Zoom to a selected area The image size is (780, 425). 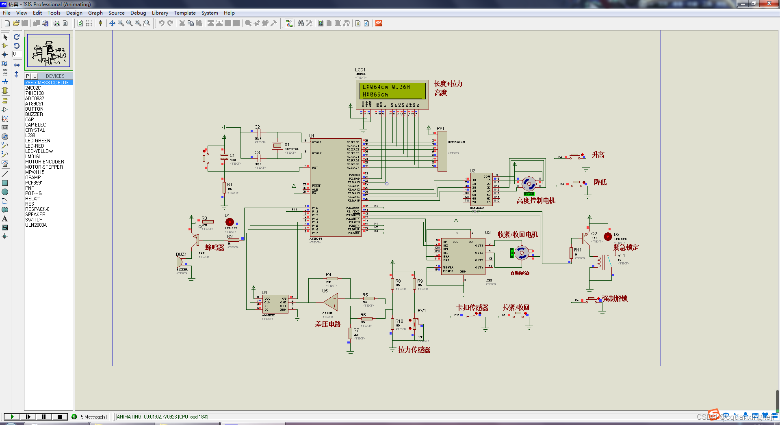coord(147,23)
